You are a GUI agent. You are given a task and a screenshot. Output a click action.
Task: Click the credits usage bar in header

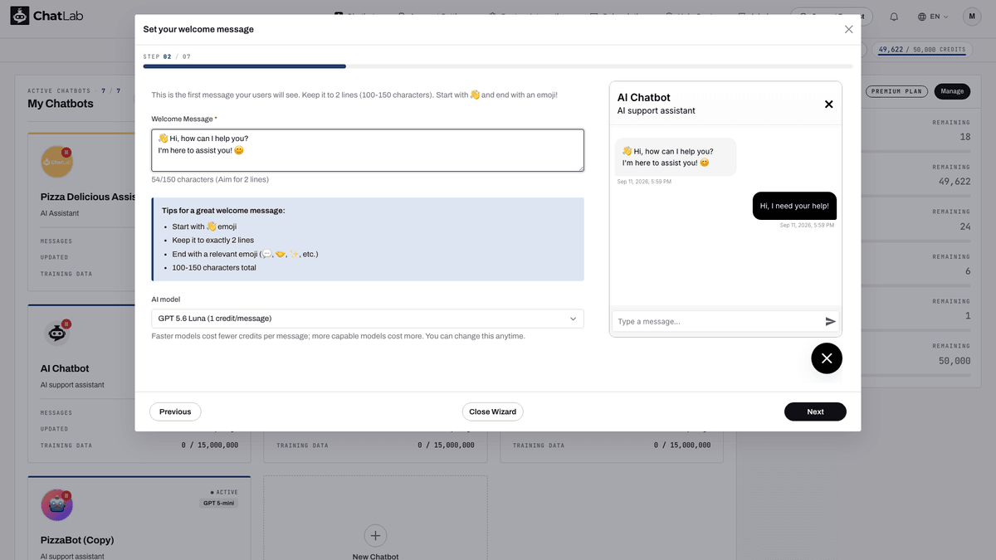point(921,56)
